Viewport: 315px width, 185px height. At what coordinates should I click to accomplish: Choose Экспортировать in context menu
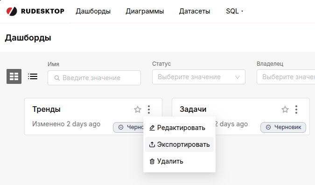[179, 144]
